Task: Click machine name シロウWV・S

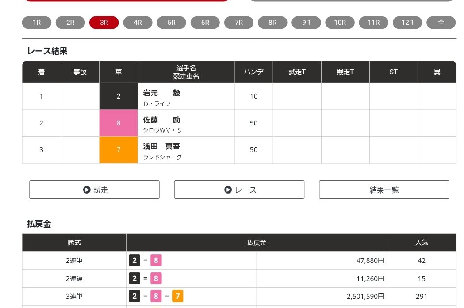Action: 162,130
